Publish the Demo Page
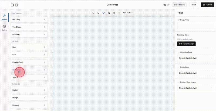The width and height of the screenshot is (216, 111). 207,5
